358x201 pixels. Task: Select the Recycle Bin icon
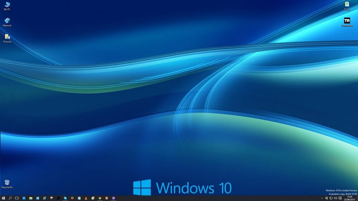(7, 184)
